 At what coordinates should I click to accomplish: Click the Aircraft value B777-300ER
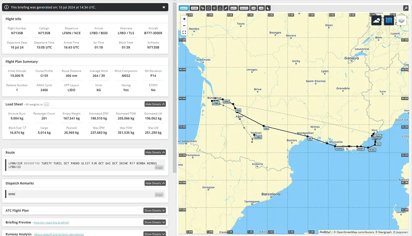coord(153,33)
